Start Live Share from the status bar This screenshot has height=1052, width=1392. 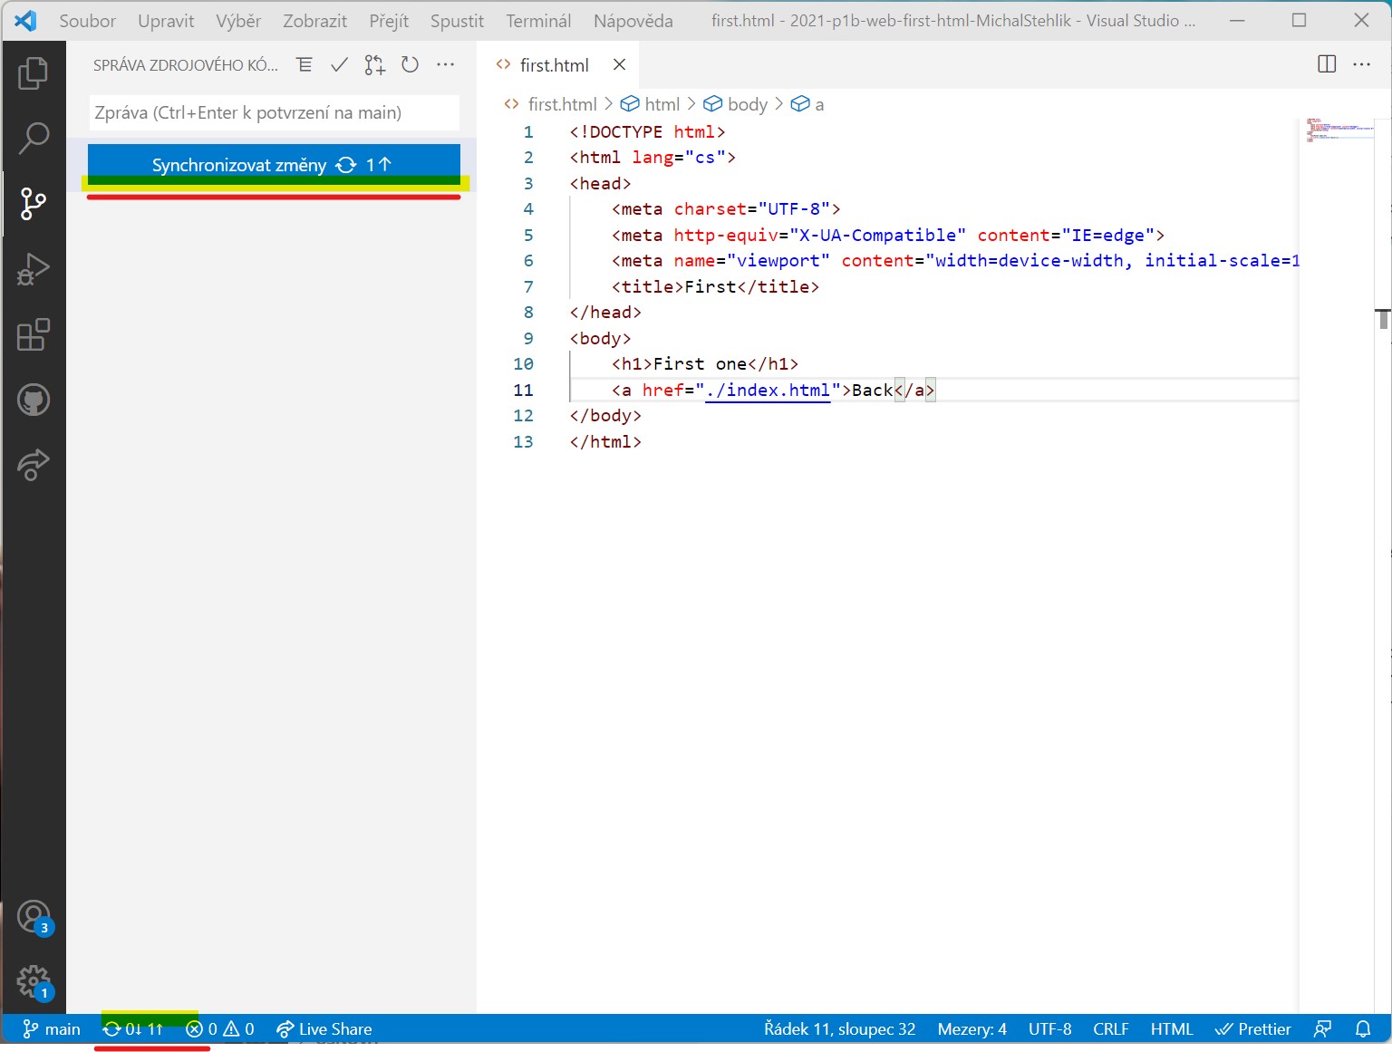pyautogui.click(x=324, y=1029)
